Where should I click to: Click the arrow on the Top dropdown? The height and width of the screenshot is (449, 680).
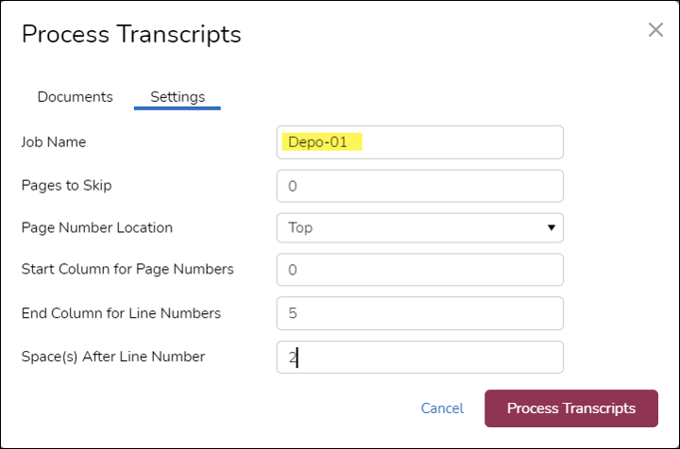[551, 228]
